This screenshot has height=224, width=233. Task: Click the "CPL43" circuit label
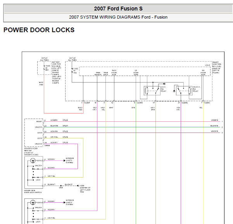(x=65, y=143)
